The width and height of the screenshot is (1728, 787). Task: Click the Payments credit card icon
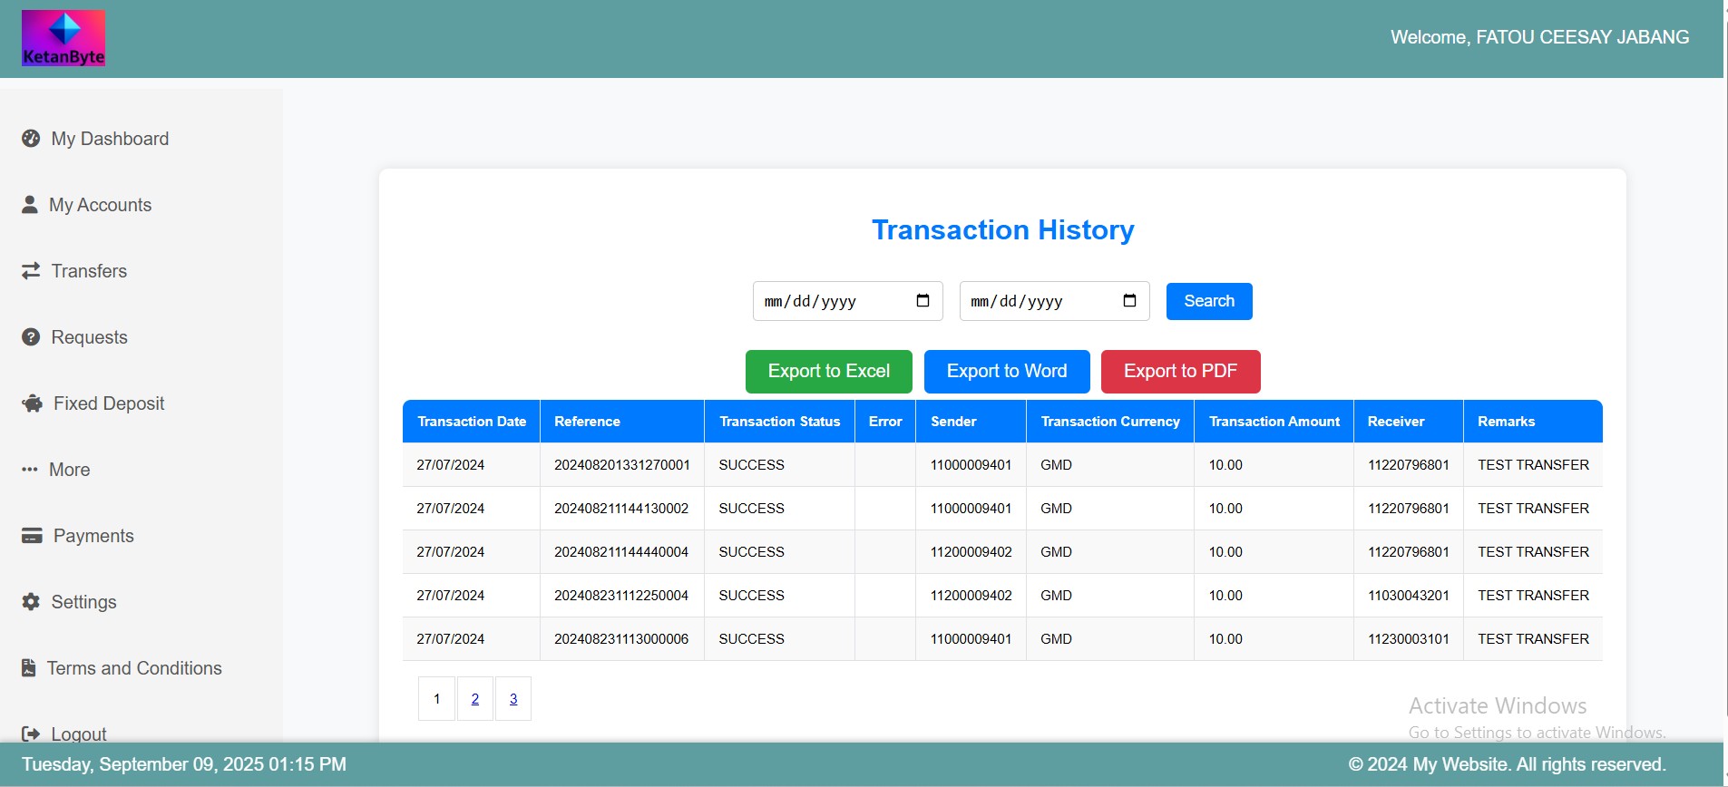coord(32,536)
